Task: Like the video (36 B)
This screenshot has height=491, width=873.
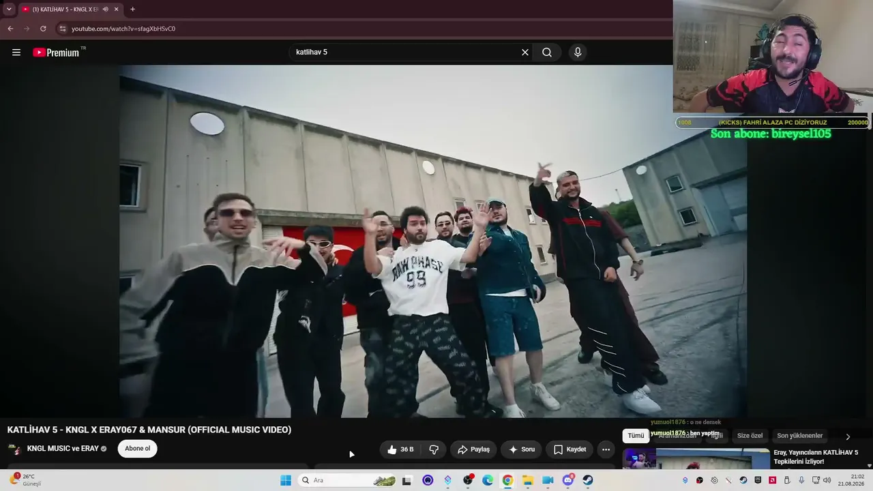Action: tap(401, 449)
